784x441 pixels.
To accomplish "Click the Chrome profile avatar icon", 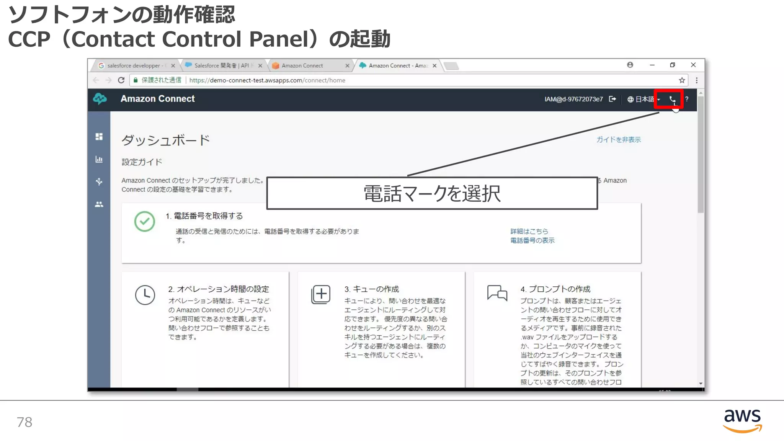I will click(x=630, y=65).
